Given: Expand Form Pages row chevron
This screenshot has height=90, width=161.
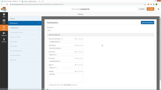Looking at the screenshot, I should pyautogui.click(x=39, y=41).
